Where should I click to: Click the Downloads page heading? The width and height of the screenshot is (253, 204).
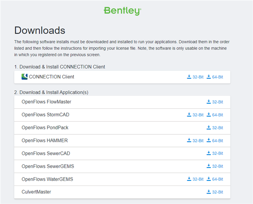40,30
